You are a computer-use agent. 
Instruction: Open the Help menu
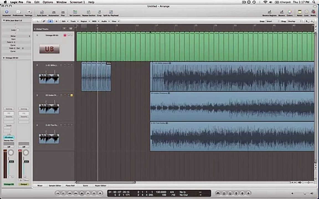point(91,2)
